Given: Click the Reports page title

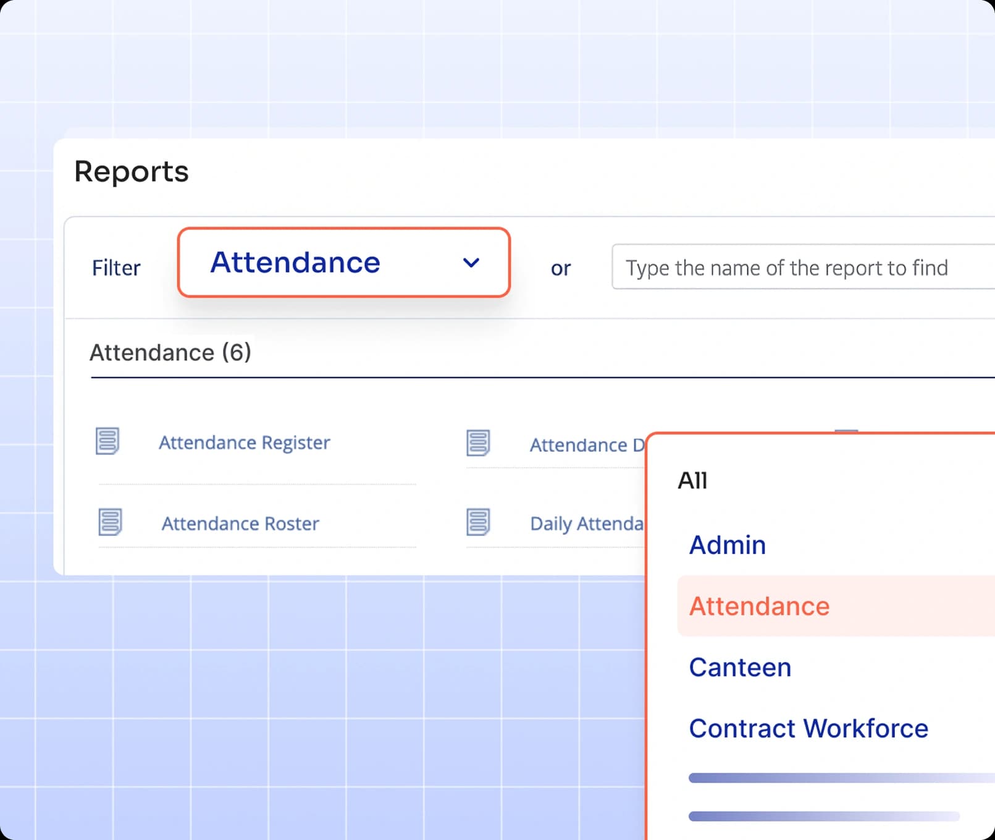Looking at the screenshot, I should pos(131,172).
